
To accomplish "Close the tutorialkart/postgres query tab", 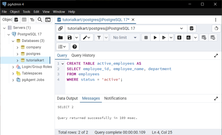I will pyautogui.click(x=133, y=20).
